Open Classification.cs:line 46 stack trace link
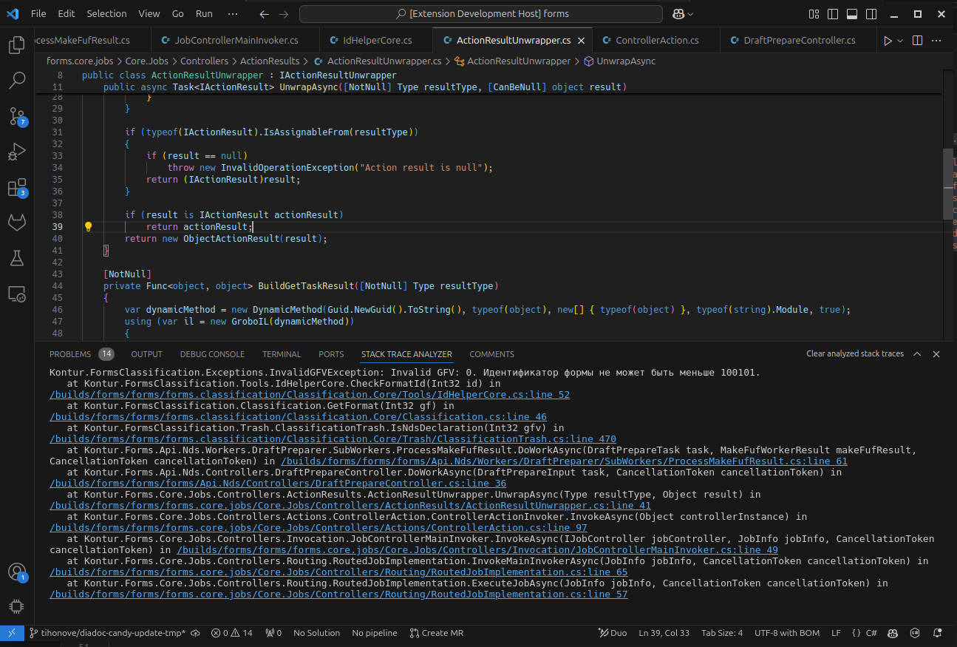This screenshot has height=647, width=957. click(x=298, y=417)
